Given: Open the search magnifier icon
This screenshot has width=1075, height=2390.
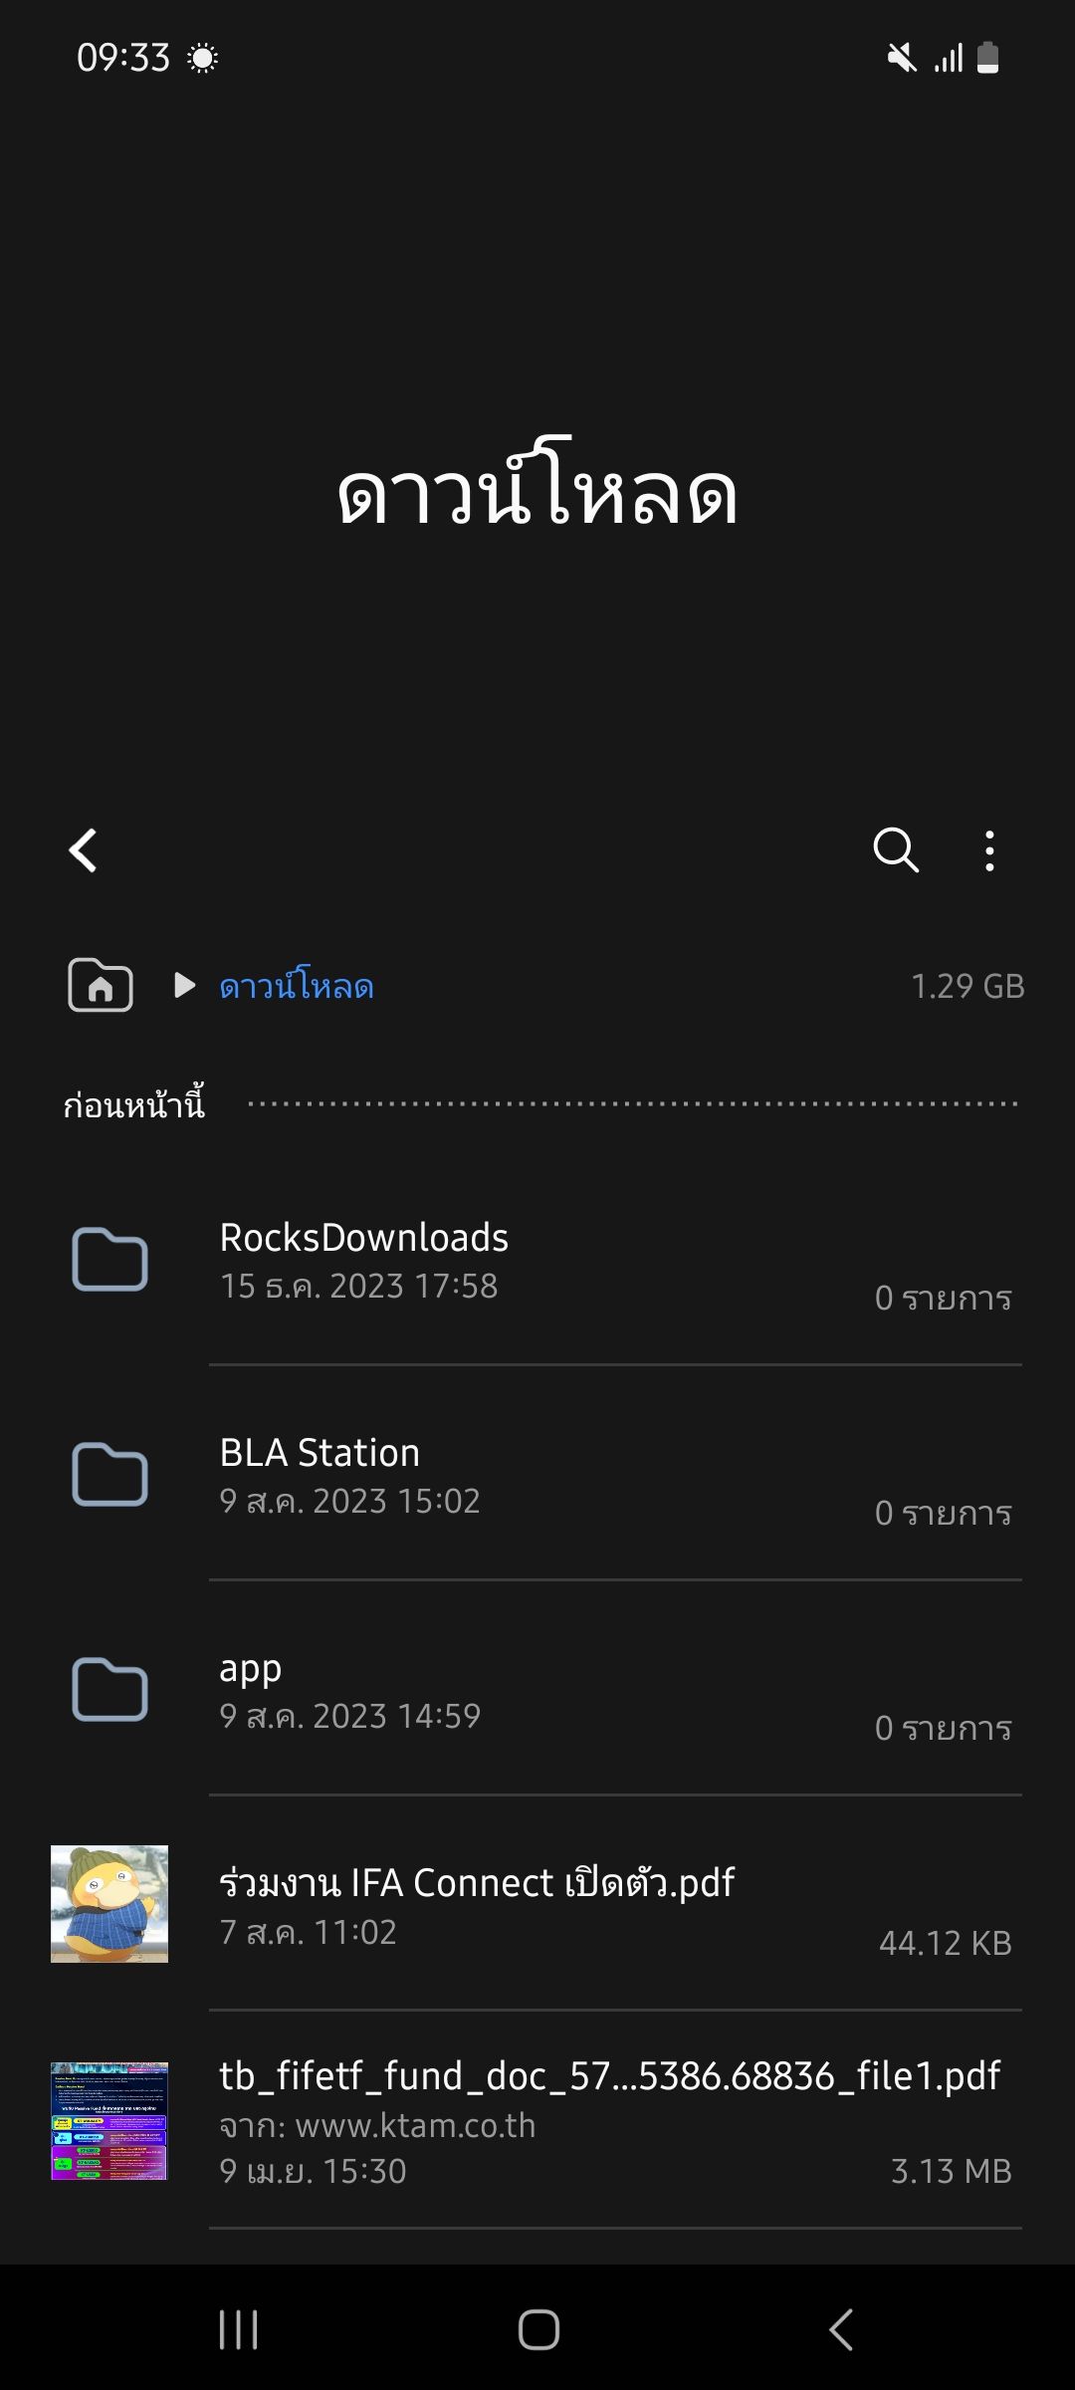Looking at the screenshot, I should tap(895, 850).
